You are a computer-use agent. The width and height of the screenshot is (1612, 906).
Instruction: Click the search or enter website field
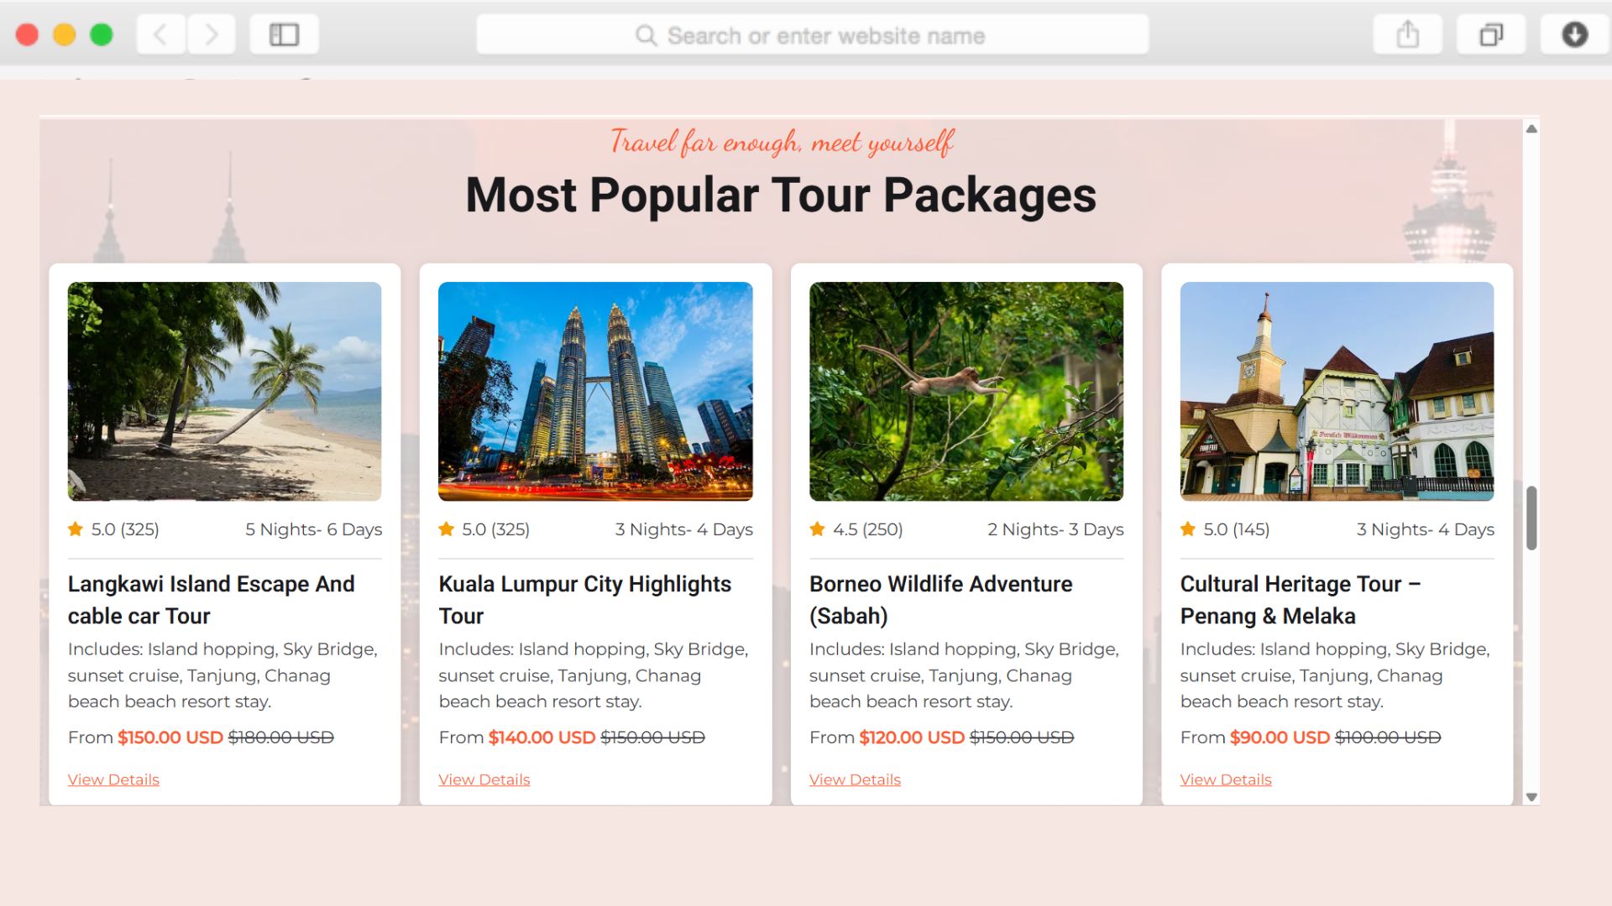pyautogui.click(x=811, y=35)
